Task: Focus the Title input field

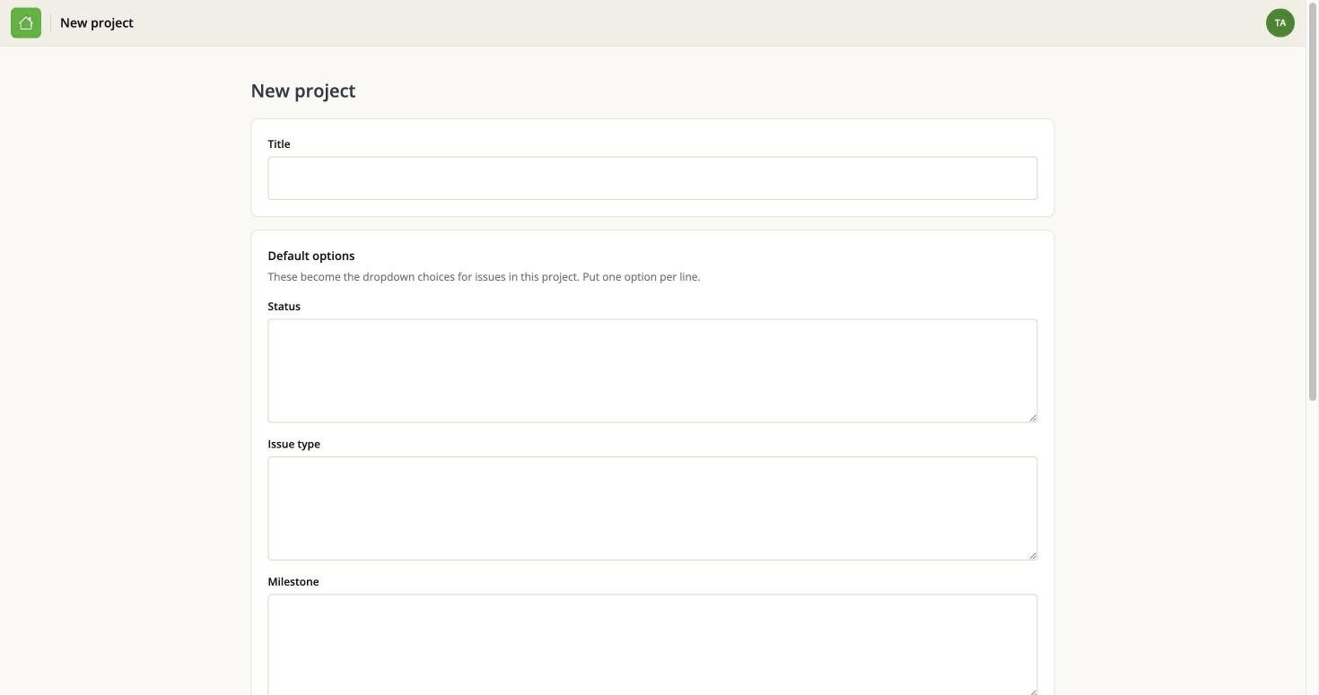Action: pyautogui.click(x=652, y=178)
